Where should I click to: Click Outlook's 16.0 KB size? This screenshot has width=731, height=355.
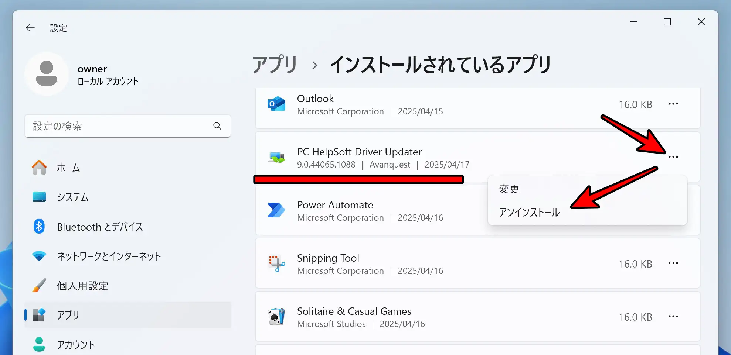point(635,104)
